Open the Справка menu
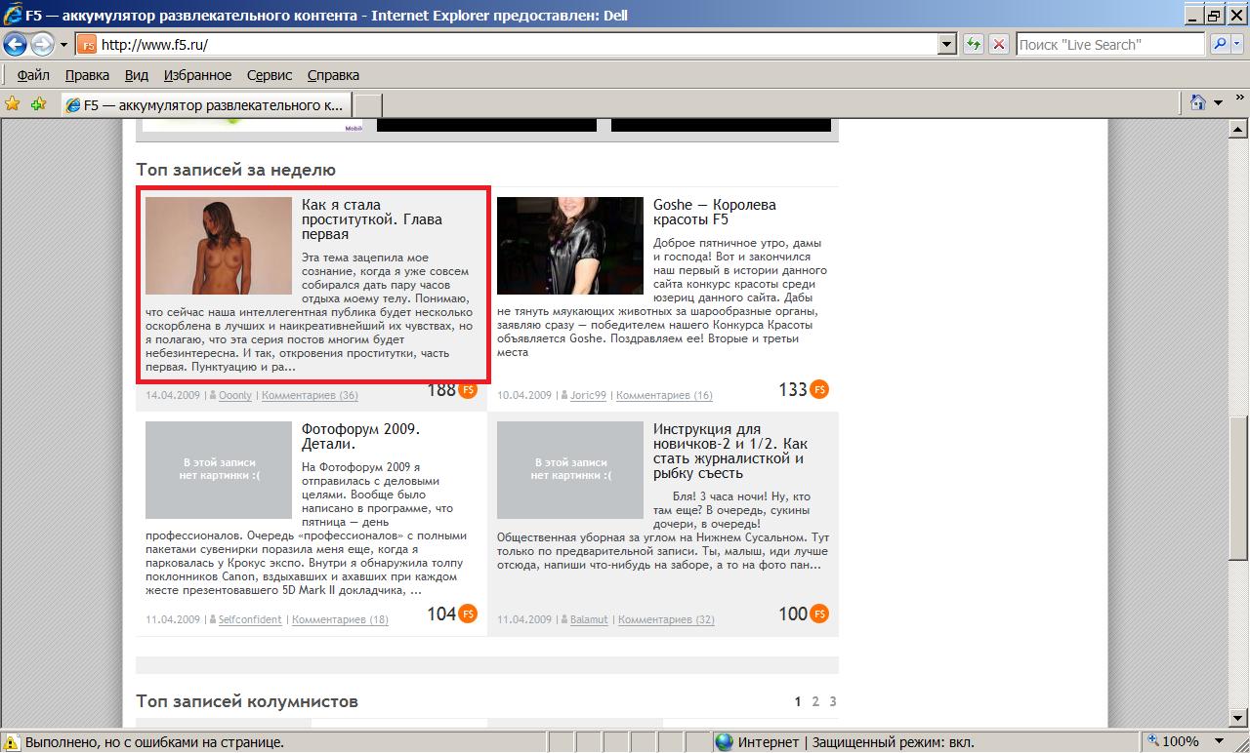The height and width of the screenshot is (753, 1250). (x=333, y=75)
